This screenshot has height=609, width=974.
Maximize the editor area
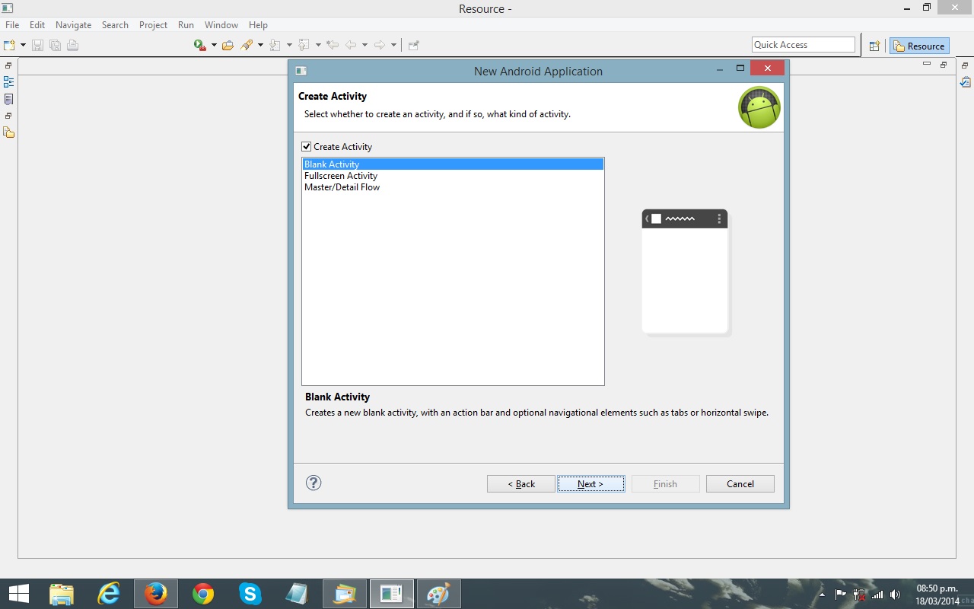click(x=944, y=65)
